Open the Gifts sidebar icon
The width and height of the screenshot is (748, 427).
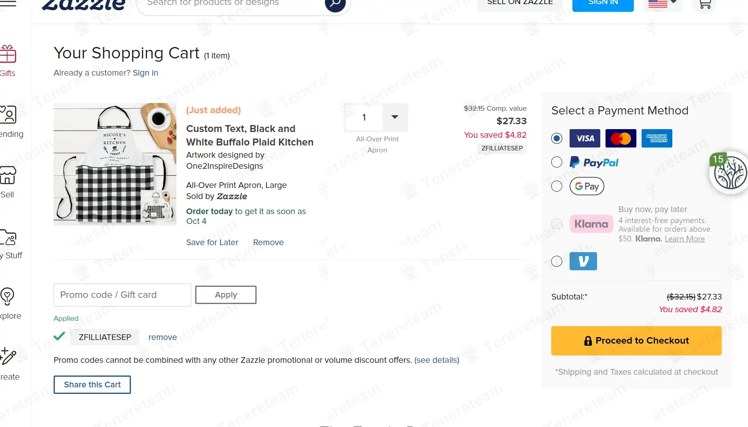tap(8, 54)
